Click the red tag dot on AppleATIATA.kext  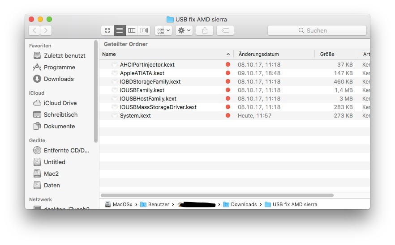coord(228,73)
